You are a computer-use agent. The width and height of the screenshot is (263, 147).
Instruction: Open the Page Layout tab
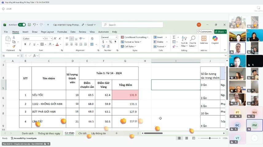click(x=47, y=32)
